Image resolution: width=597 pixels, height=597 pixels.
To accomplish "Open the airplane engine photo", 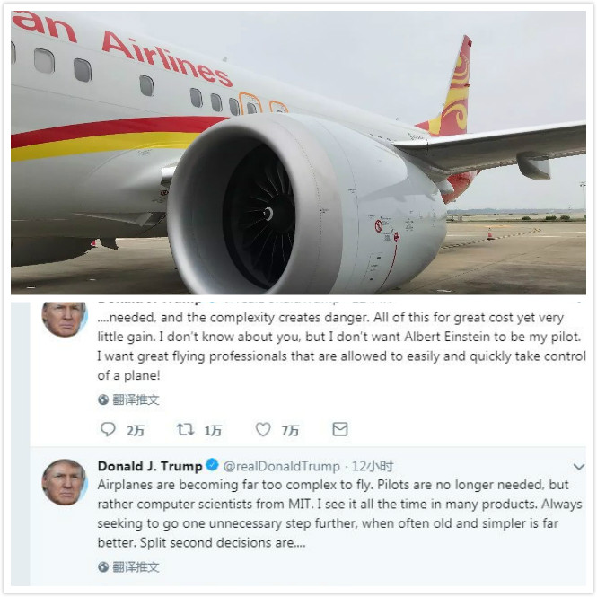I will 298,153.
